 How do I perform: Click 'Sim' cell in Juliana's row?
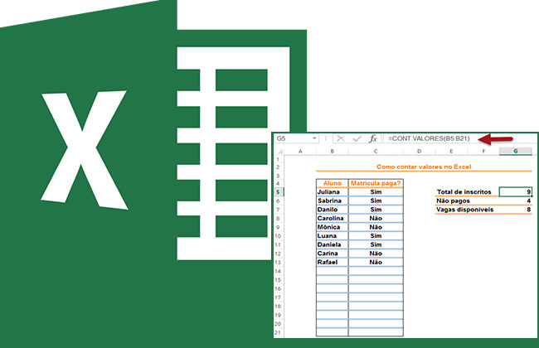click(376, 192)
